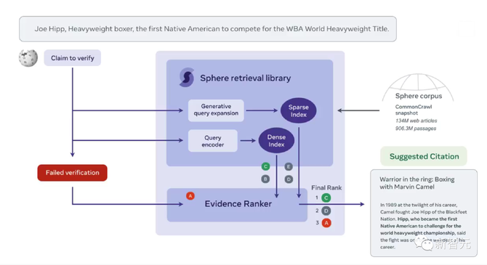Screen dimensions: 487x265
Task: Click the Evidence Ranker block
Action: 237,205
